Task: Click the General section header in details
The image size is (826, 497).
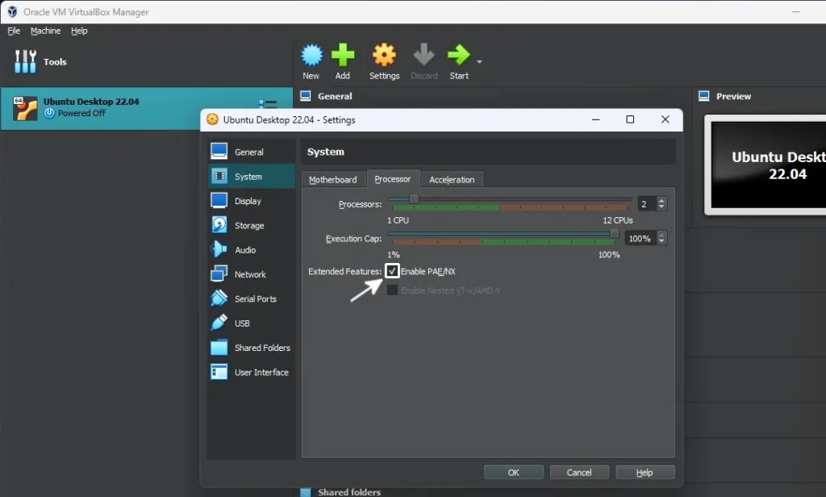Action: pos(335,96)
